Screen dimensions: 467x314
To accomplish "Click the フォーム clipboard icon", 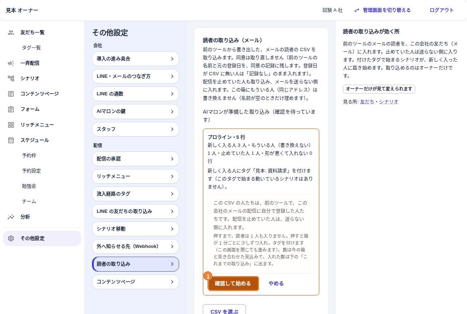I will (x=11, y=109).
